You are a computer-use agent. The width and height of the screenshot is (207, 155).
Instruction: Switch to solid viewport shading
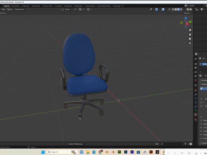click(x=176, y=9)
